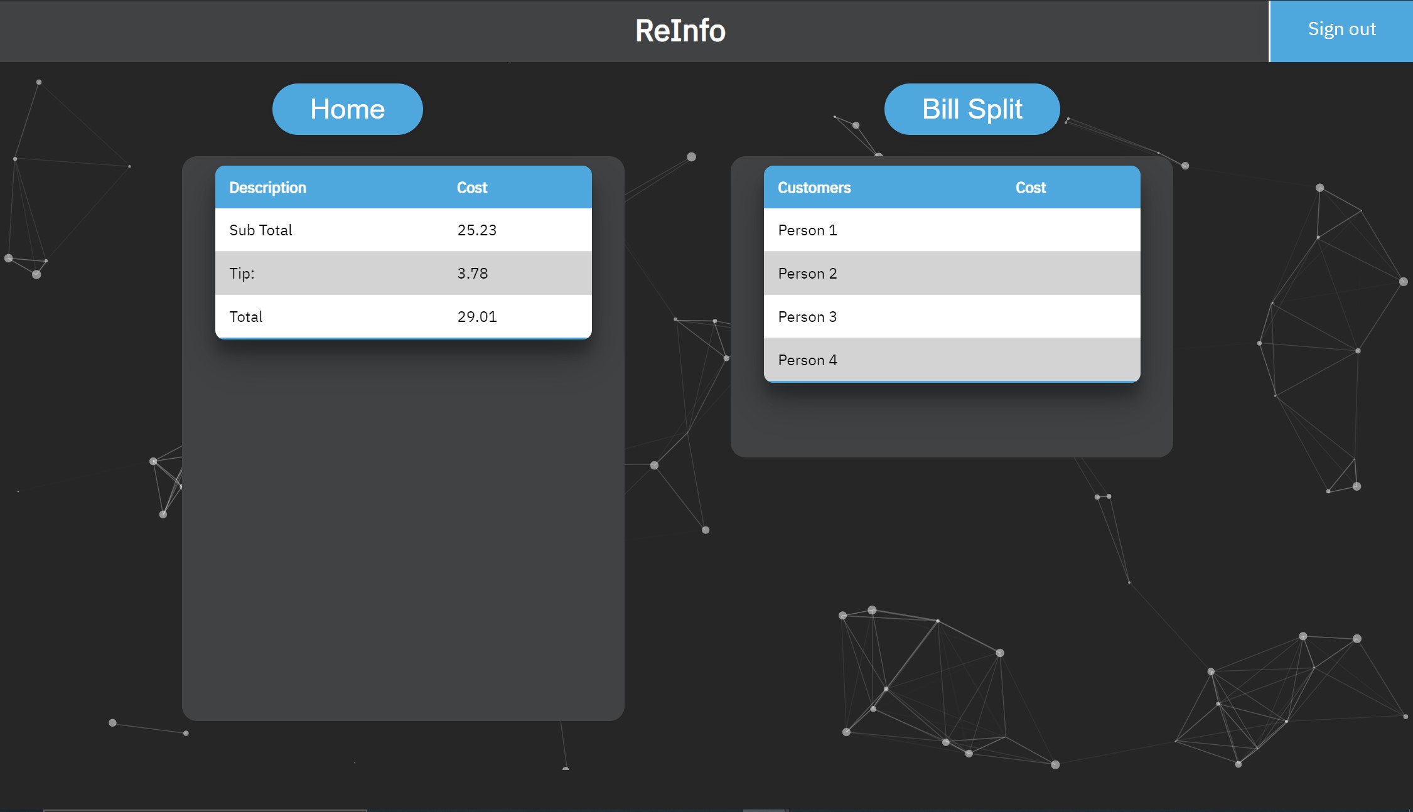Open the Bill Split button

coord(972,109)
